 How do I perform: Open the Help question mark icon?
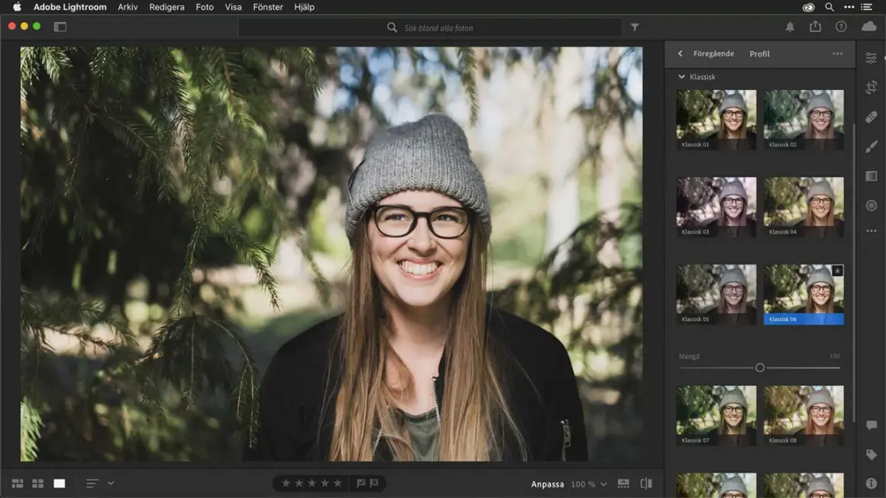pos(841,27)
